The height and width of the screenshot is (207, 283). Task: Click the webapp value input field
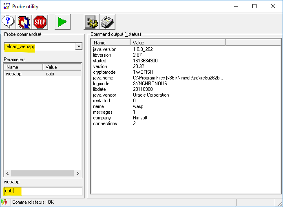coord(43,191)
